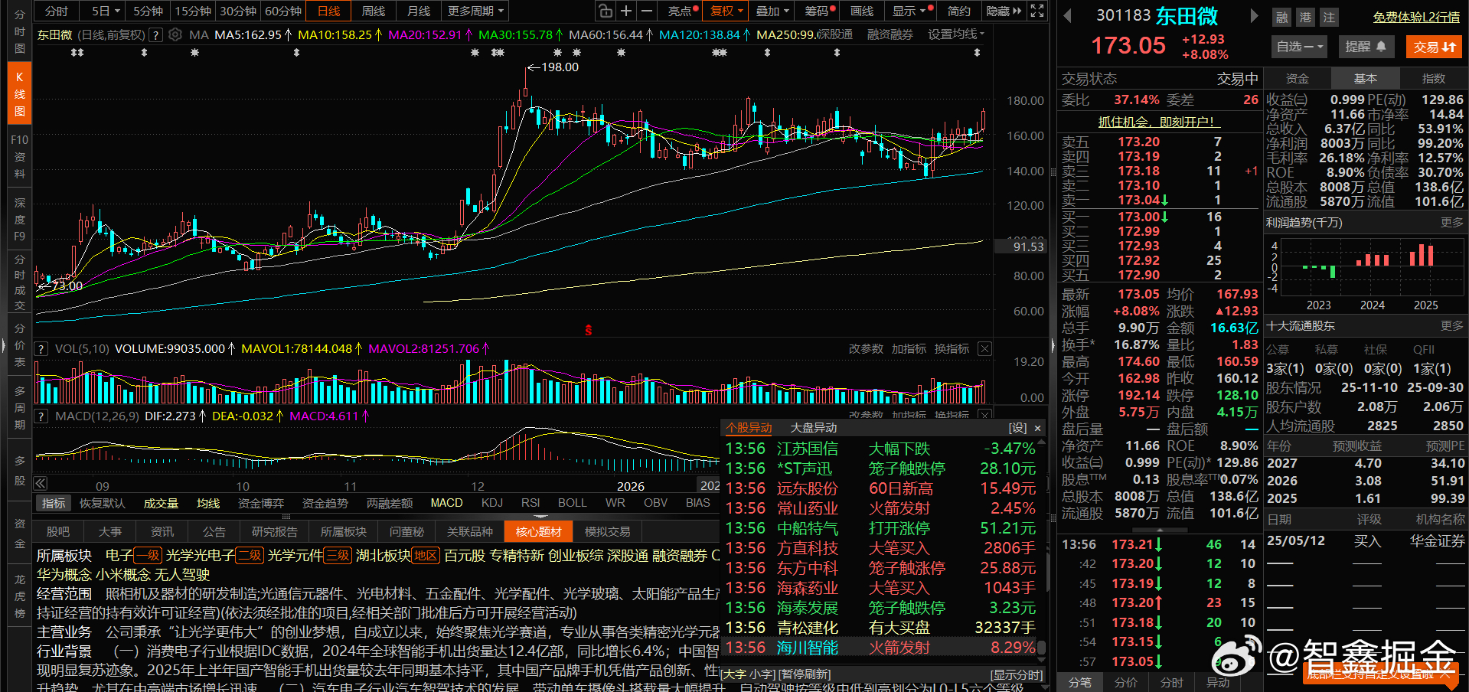
Task: Click 光学光电子 sector tag
Action: click(x=201, y=555)
